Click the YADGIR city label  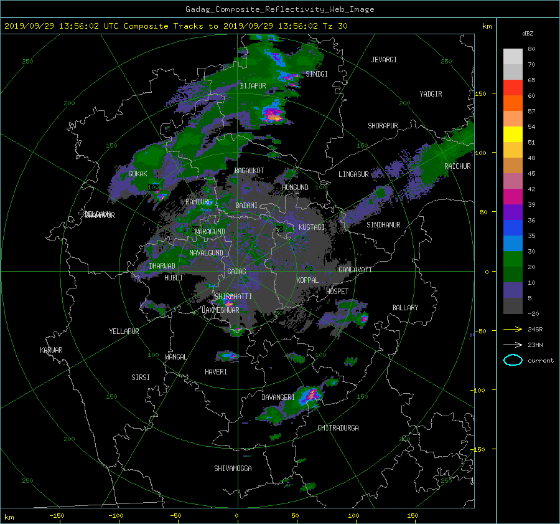pos(431,94)
